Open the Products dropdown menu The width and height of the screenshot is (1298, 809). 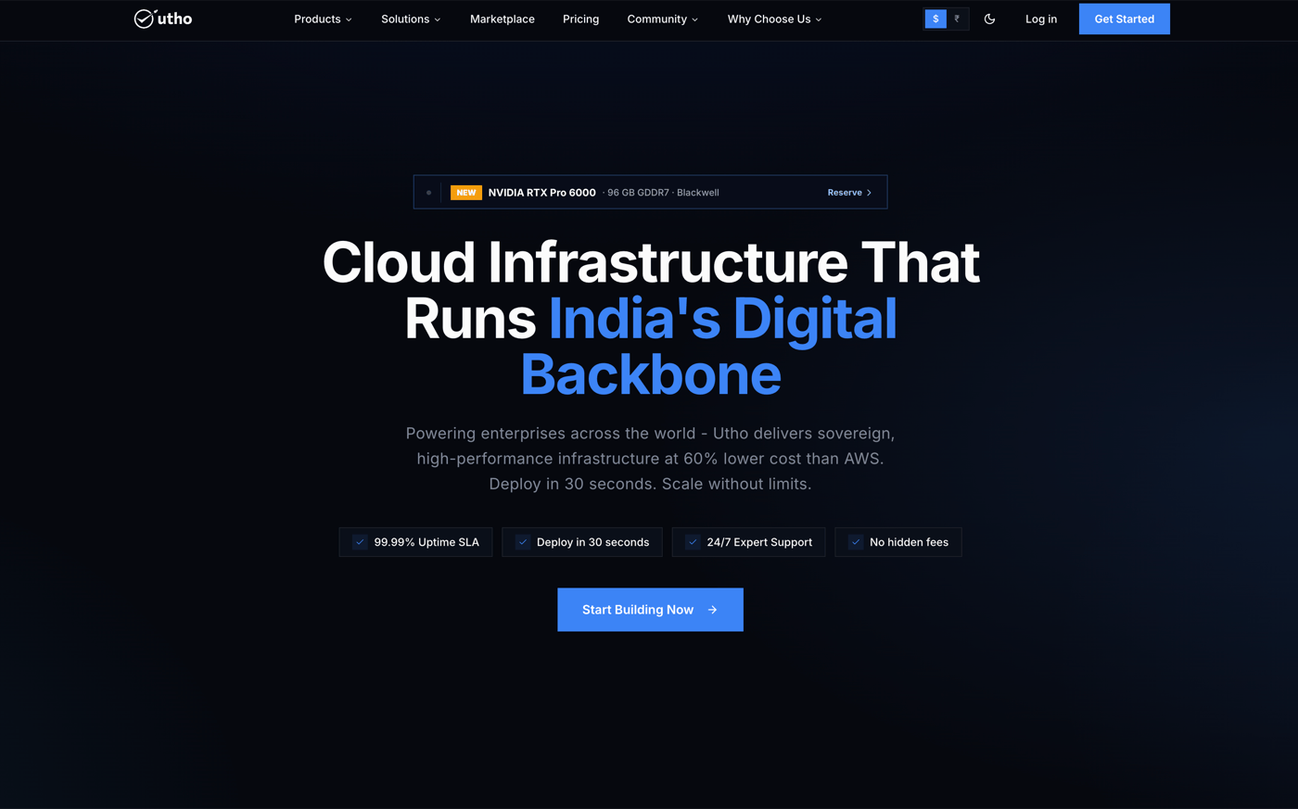pos(323,19)
